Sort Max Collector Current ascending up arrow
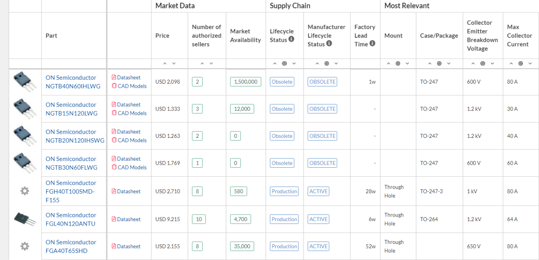Image resolution: width=539 pixels, height=260 pixels. [x=511, y=63]
